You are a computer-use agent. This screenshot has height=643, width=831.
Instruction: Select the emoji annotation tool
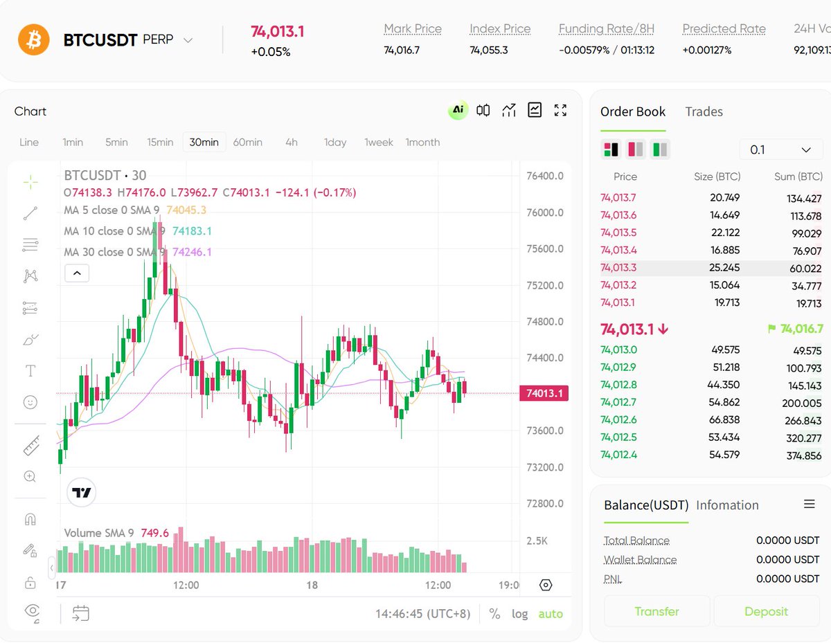click(x=29, y=401)
